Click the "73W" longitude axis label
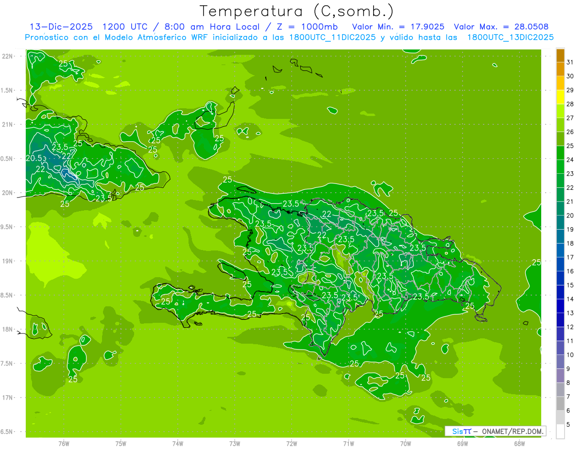The width and height of the screenshot is (583, 450). pyautogui.click(x=235, y=443)
